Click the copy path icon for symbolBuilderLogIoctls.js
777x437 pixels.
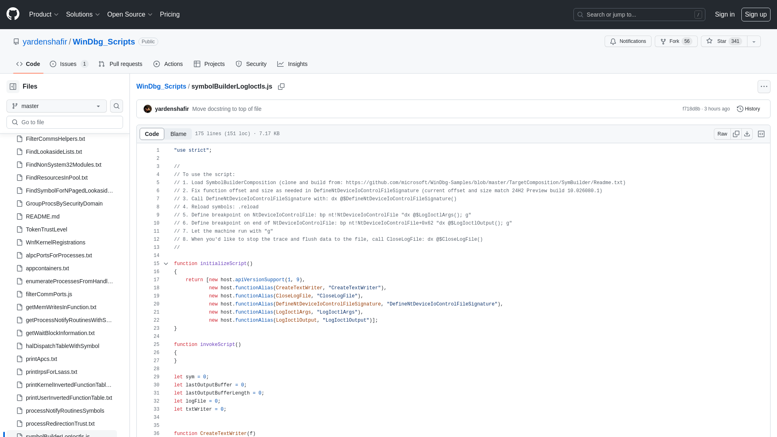click(x=281, y=87)
